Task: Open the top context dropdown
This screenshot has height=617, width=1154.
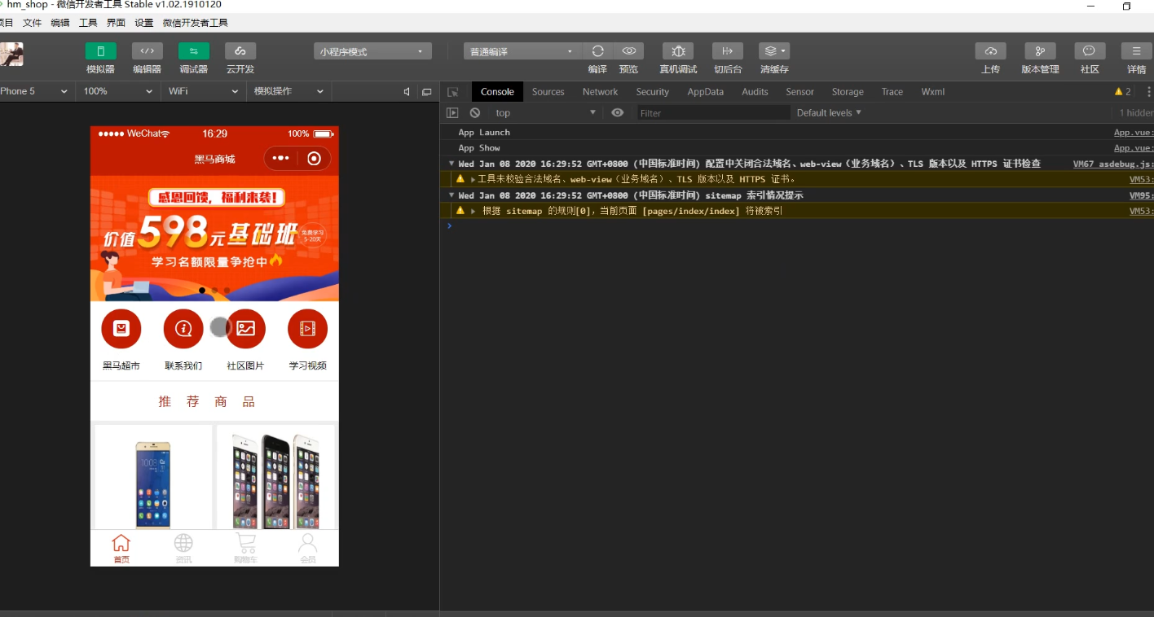Action: pos(544,113)
